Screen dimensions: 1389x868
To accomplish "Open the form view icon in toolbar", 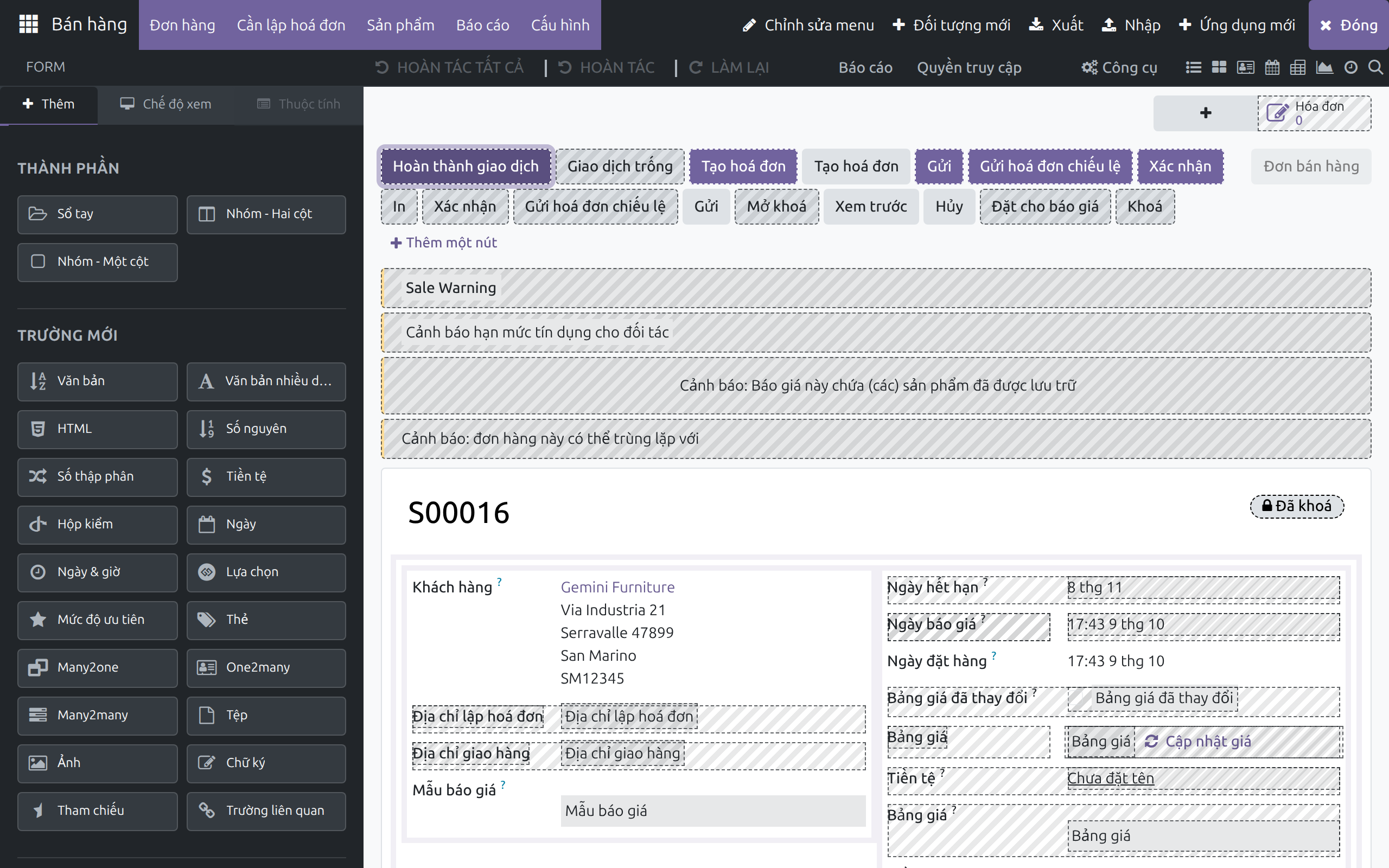I will [x=1246, y=67].
